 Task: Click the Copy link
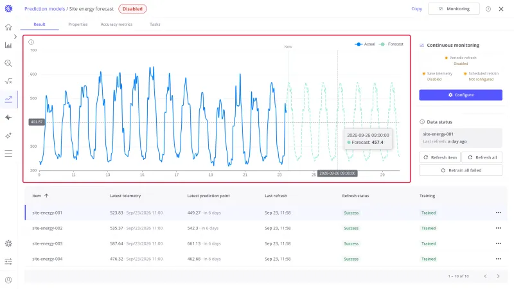tap(416, 9)
